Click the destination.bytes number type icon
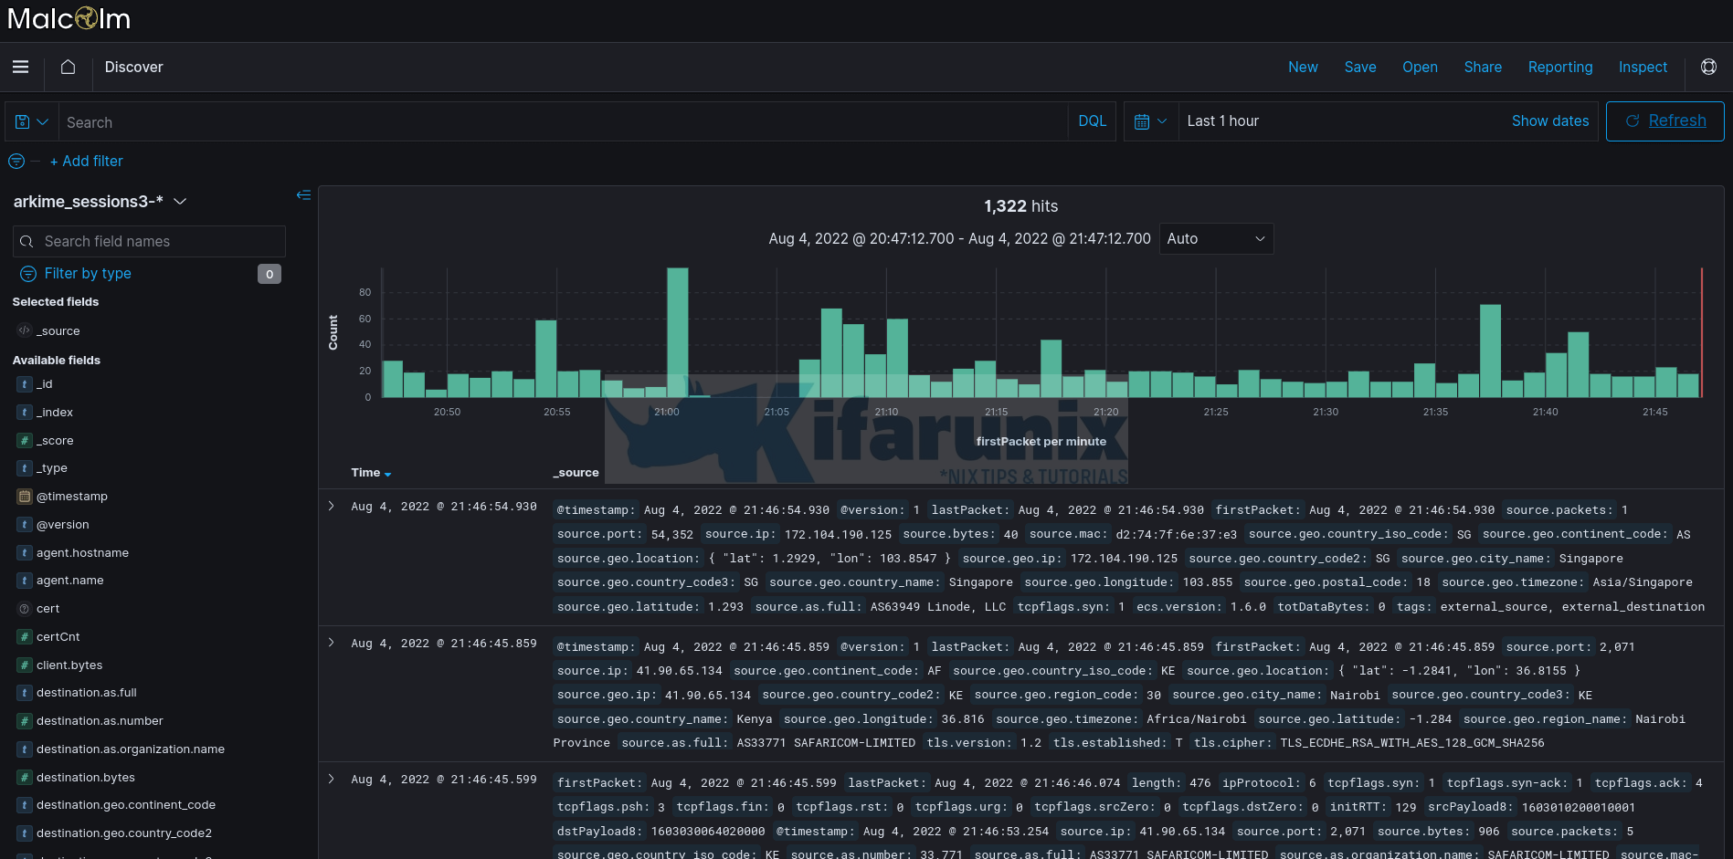The image size is (1733, 859). point(25,778)
